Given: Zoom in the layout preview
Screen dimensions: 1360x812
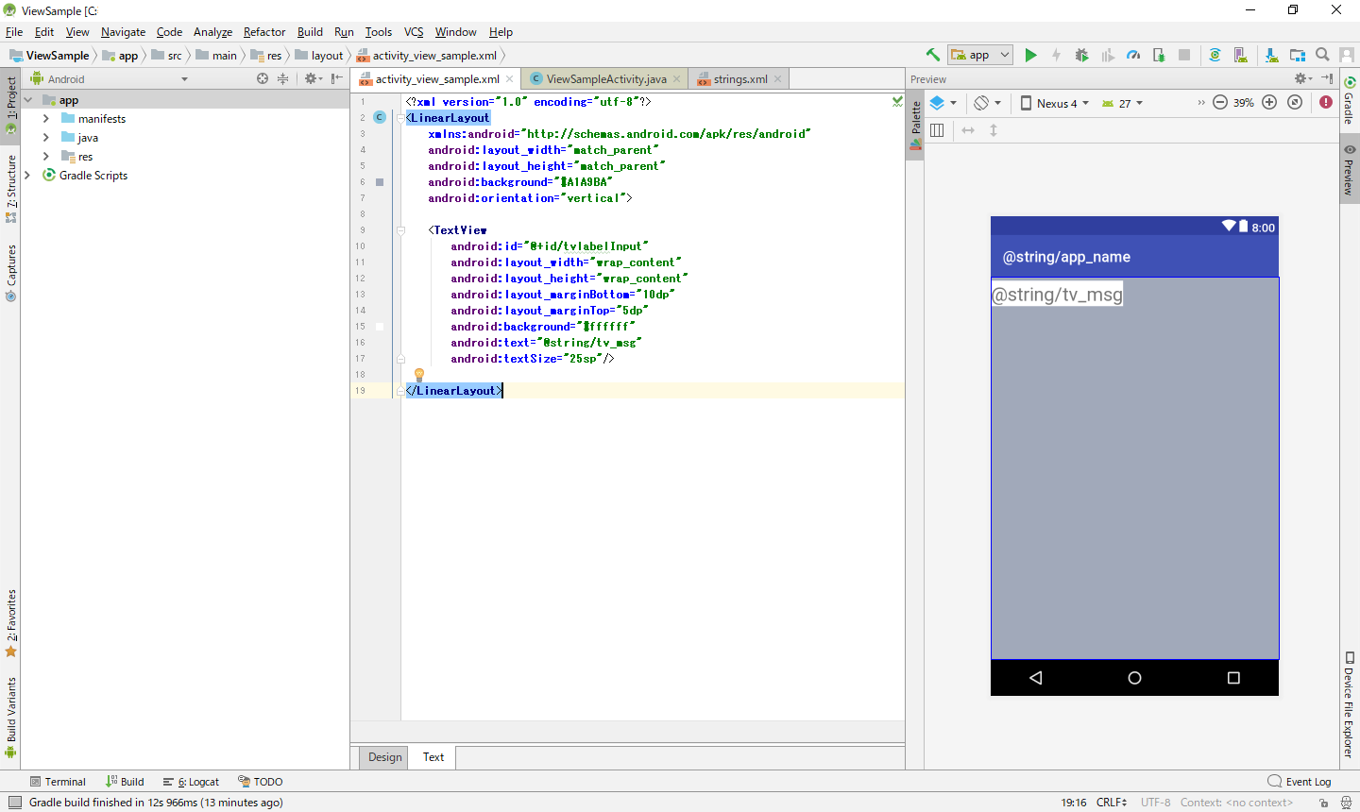Looking at the screenshot, I should coord(1269,103).
